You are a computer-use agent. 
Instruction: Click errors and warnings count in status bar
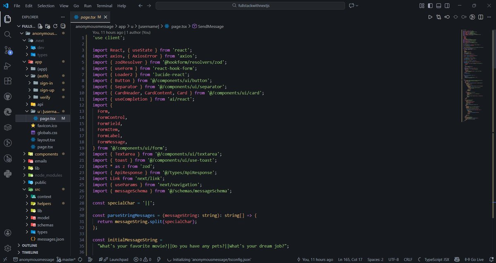(142, 259)
